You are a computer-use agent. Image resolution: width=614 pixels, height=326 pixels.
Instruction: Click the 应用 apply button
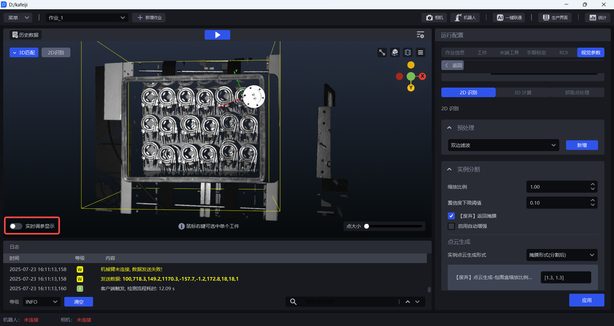coord(586,300)
